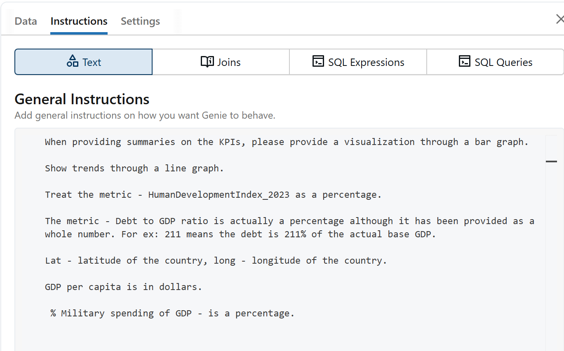
Task: Click the book icon for Joins
Action: [x=207, y=61]
